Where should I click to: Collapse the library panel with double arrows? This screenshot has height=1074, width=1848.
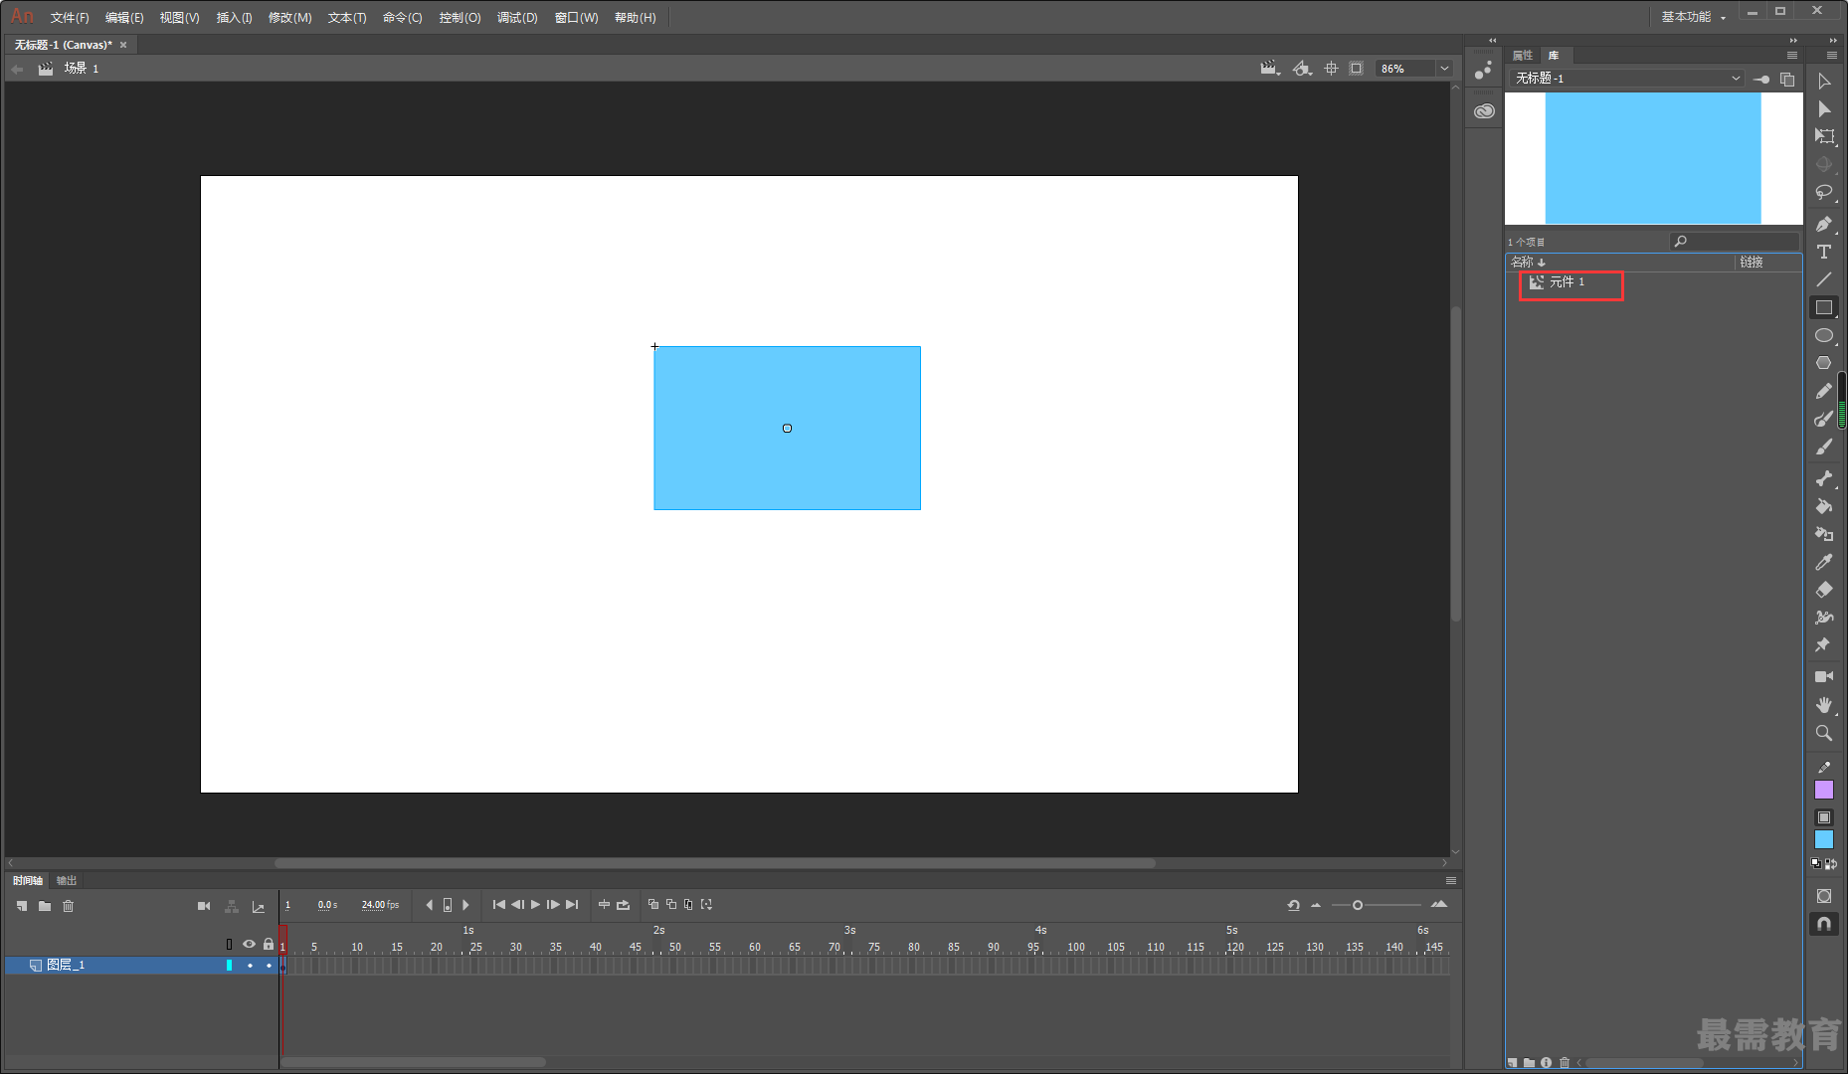tap(1792, 41)
